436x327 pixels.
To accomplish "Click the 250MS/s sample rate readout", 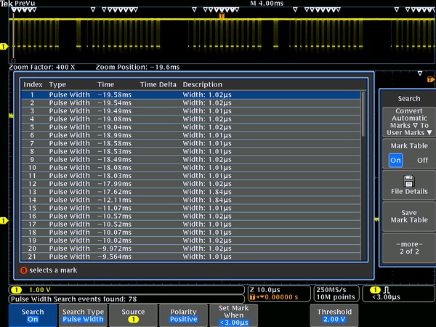I will click(x=334, y=288).
